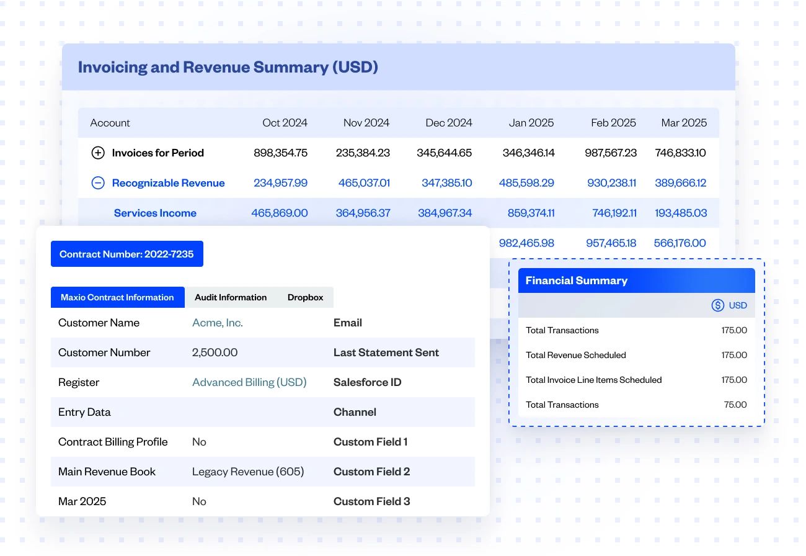Click the Contract Number 2022-7235 button
Screen dimensions: 806x556
pos(126,253)
